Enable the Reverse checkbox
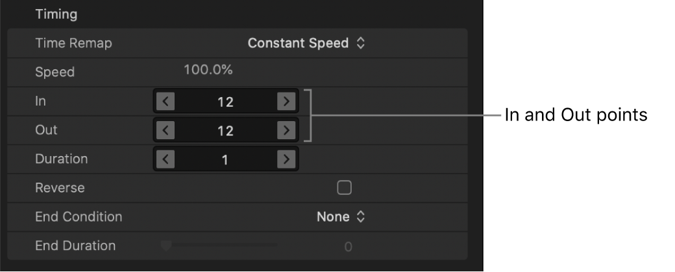 344,188
